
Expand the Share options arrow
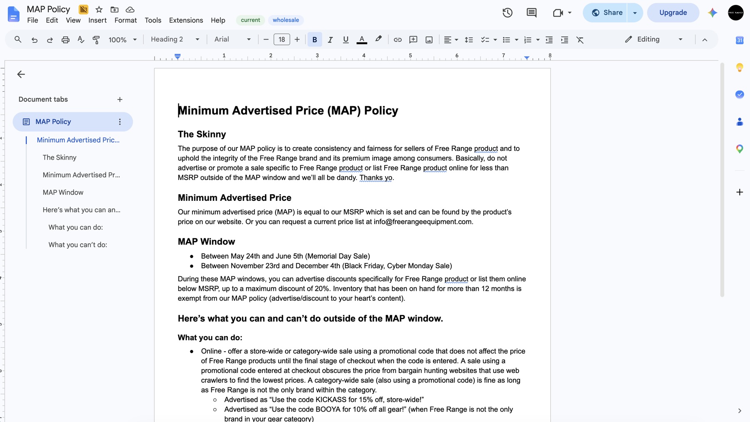635,12
